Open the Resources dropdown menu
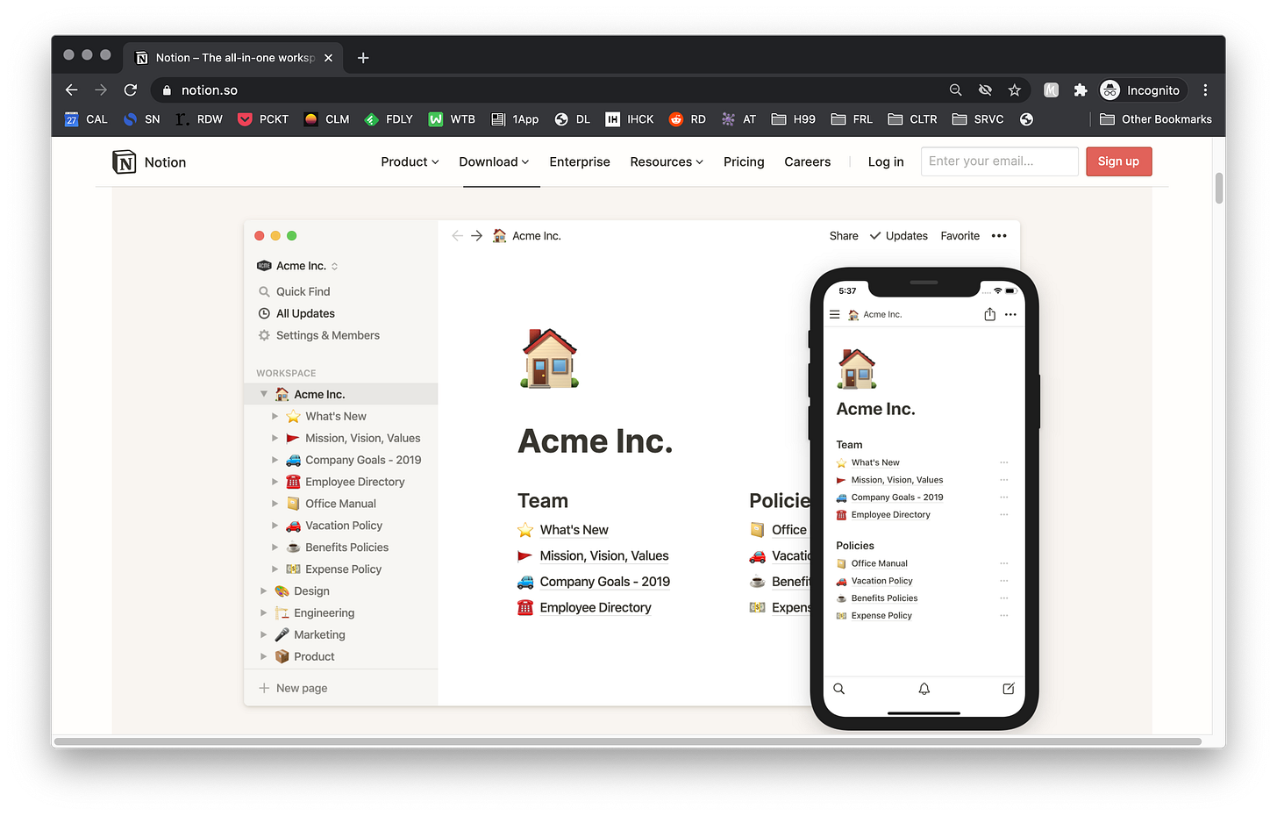 [667, 161]
